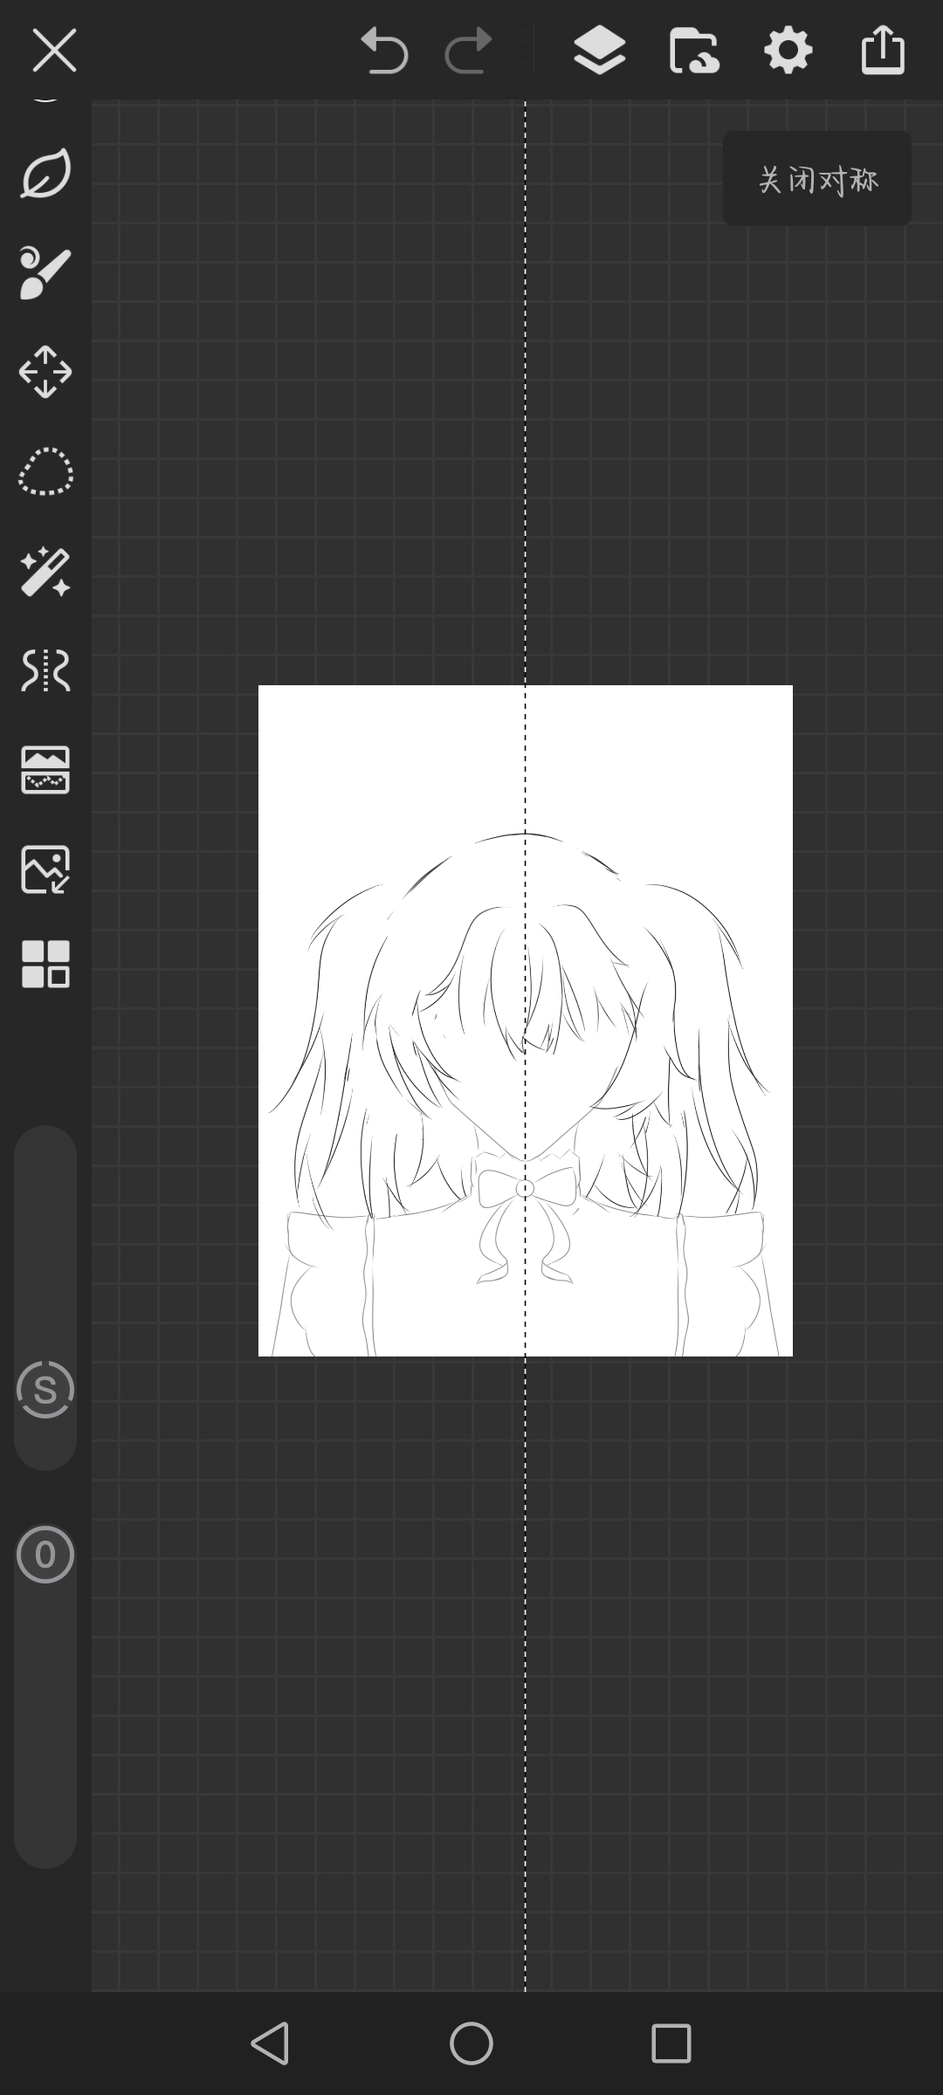The image size is (943, 2095).
Task: Tap the 0 opacity slider handle
Action: [x=45, y=1555]
